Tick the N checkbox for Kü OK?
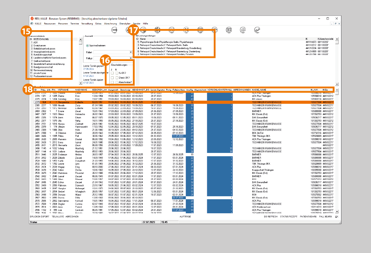This screenshot has height=253, width=371. point(117,73)
